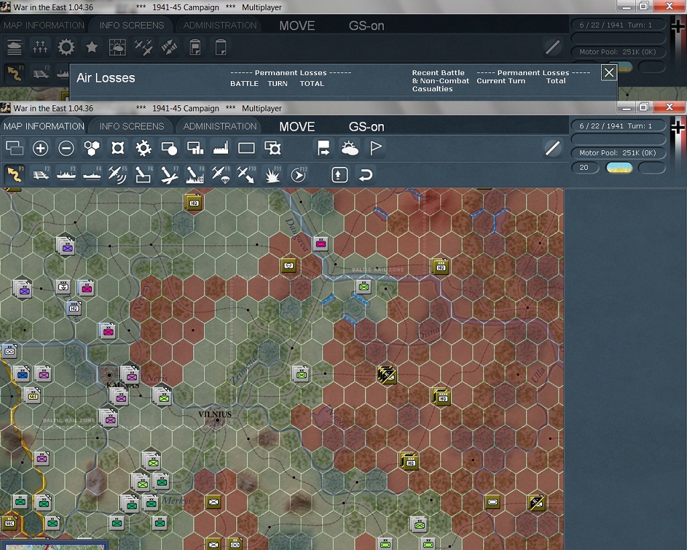Select F1 move mode icon in lower window
The image size is (687, 550).
[15, 174]
